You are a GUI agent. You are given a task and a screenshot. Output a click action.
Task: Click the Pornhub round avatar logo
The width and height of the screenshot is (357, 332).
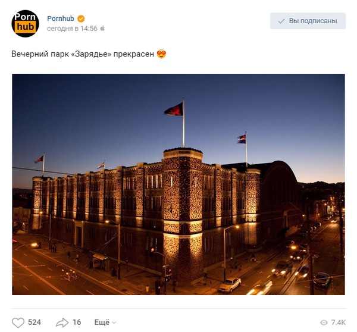25,23
